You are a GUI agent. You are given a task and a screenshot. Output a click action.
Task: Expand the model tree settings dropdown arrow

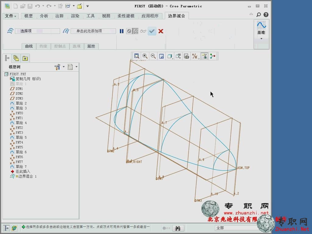point(64,67)
